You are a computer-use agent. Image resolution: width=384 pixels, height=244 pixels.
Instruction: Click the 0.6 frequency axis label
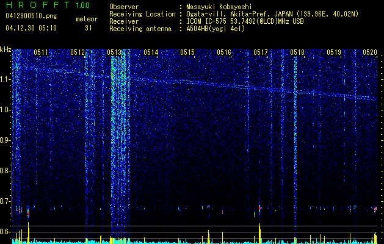click(5, 232)
